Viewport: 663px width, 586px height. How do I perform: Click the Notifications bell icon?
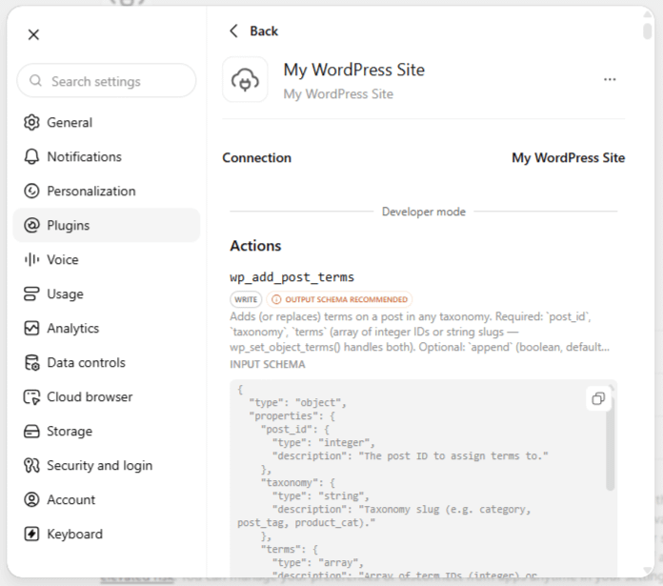(x=31, y=156)
